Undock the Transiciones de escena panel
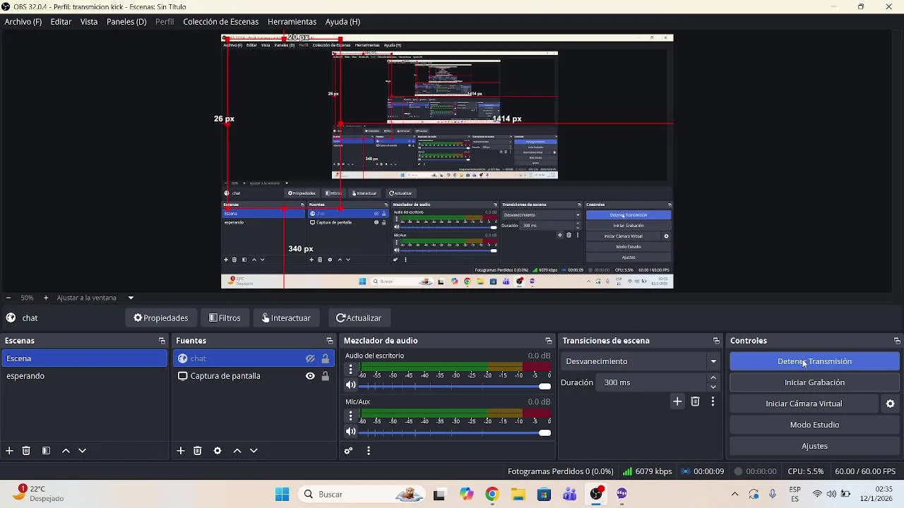 coord(716,341)
